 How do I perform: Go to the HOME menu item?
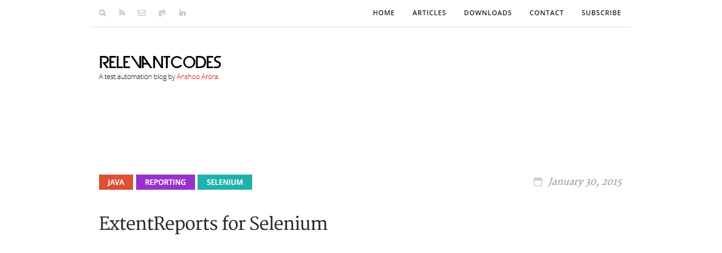tap(383, 13)
